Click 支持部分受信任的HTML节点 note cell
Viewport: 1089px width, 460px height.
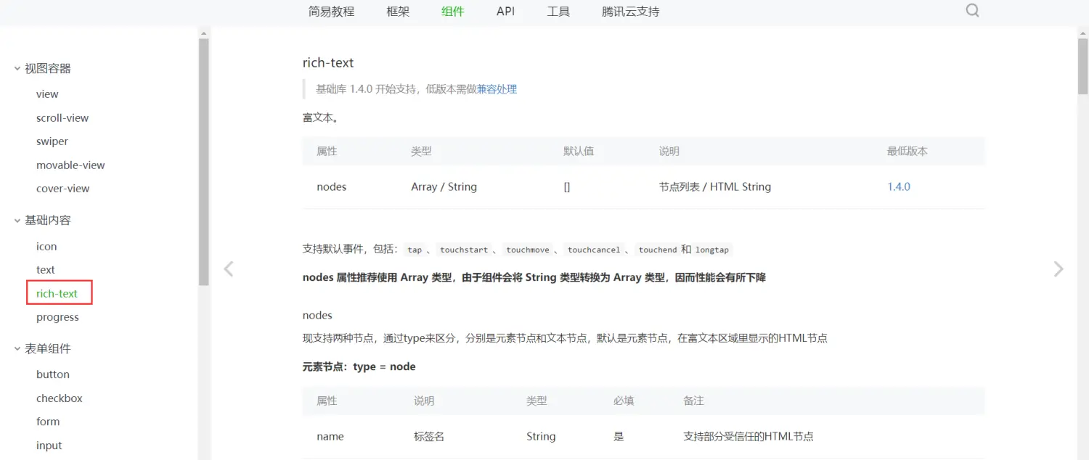pyautogui.click(x=749, y=436)
